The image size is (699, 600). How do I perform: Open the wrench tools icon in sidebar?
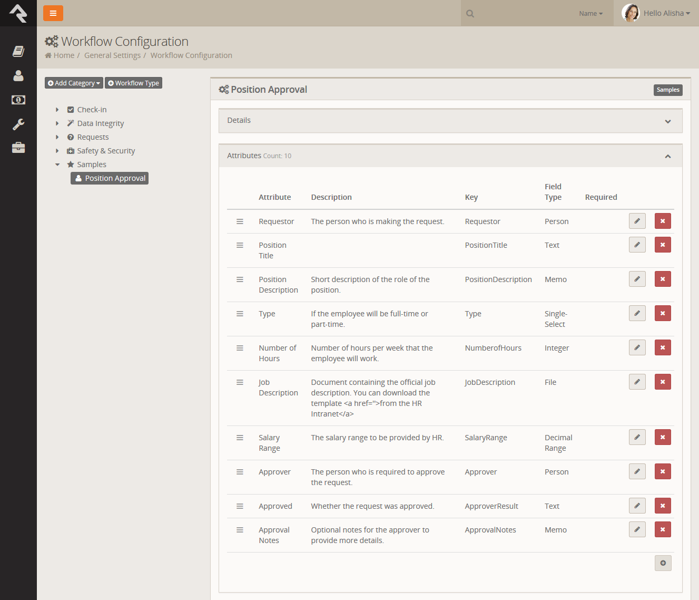pos(18,124)
